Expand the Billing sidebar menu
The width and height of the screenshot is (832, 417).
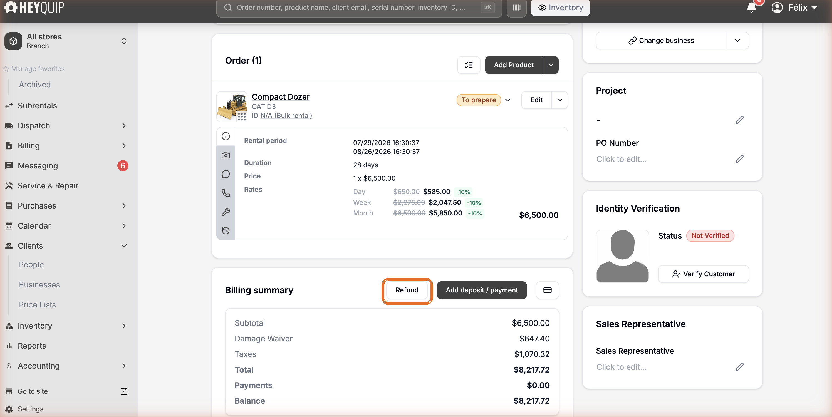66,146
